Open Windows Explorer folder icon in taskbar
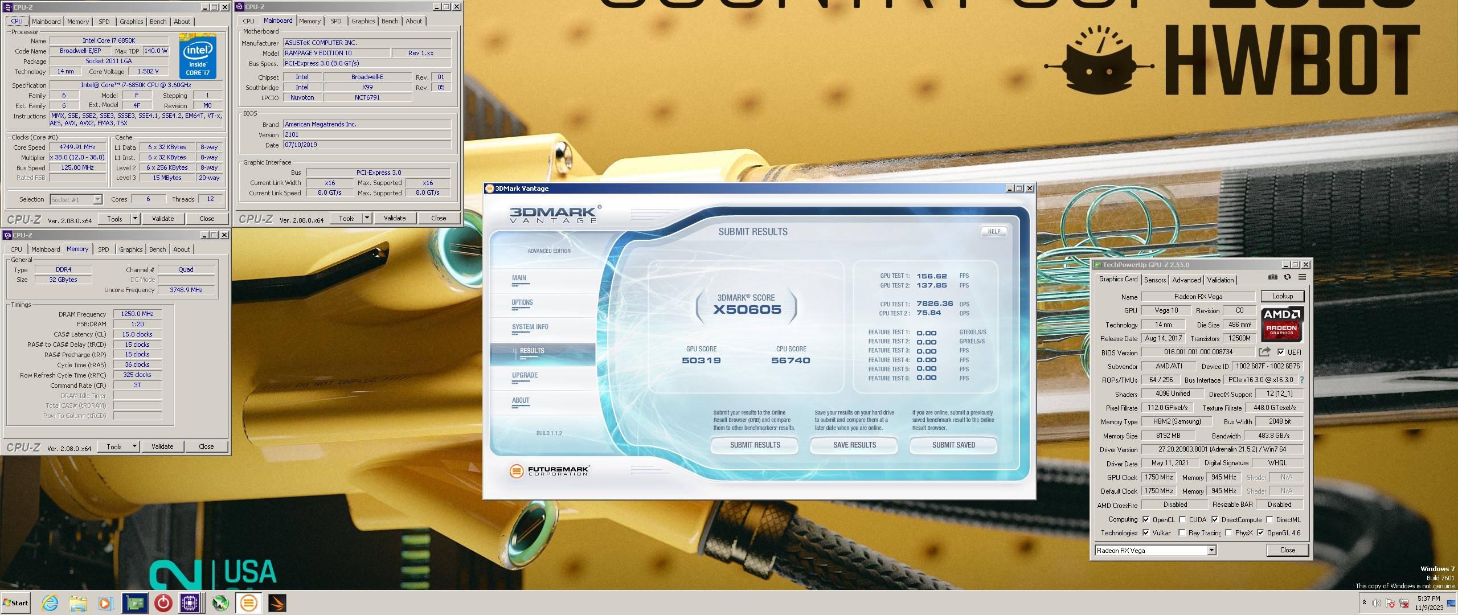 point(78,603)
